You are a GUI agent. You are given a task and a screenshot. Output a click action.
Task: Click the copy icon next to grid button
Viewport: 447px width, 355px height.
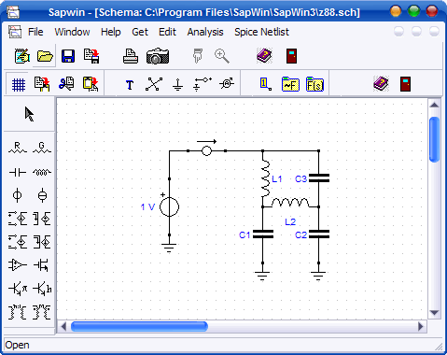coord(42,84)
